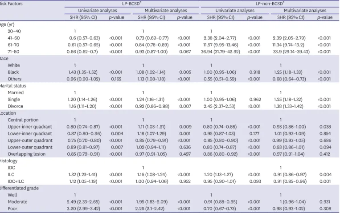340x213 pixels.
Task: Click the Married row label
Action: pos(16,92)
